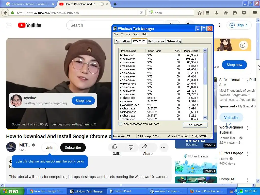Sort processes by Mem Usage column

[x=191, y=51]
